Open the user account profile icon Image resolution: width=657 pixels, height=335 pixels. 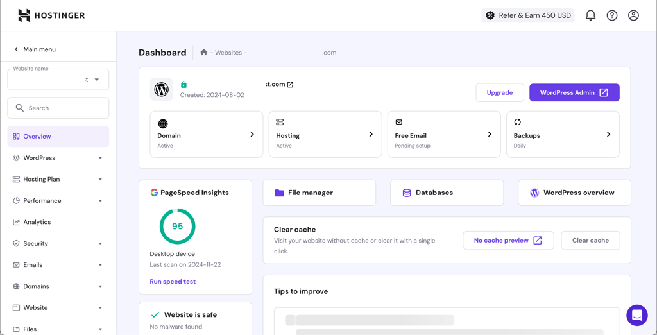tap(633, 15)
